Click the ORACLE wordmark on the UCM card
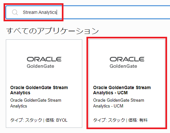This screenshot has height=133, width=170. coord(127,59)
